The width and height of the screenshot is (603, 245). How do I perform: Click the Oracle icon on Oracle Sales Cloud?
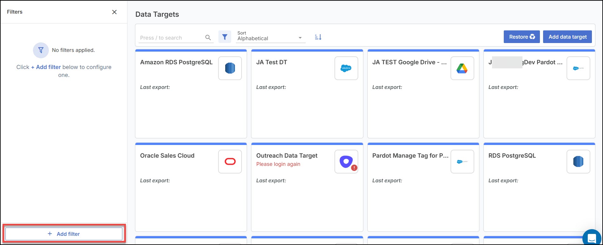coord(230,161)
